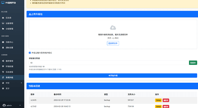
Task: Click the 版本 column header
Action: point(32,94)
